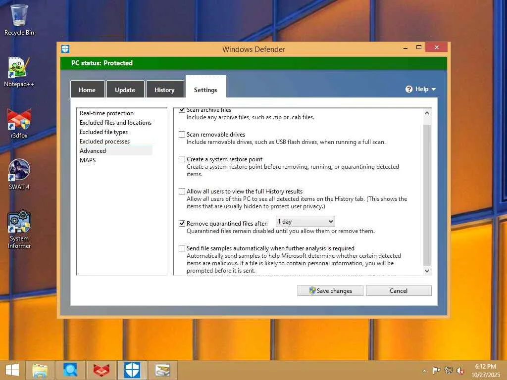Click the Save changes button
Screen dimensions: 507x380
pos(330,290)
